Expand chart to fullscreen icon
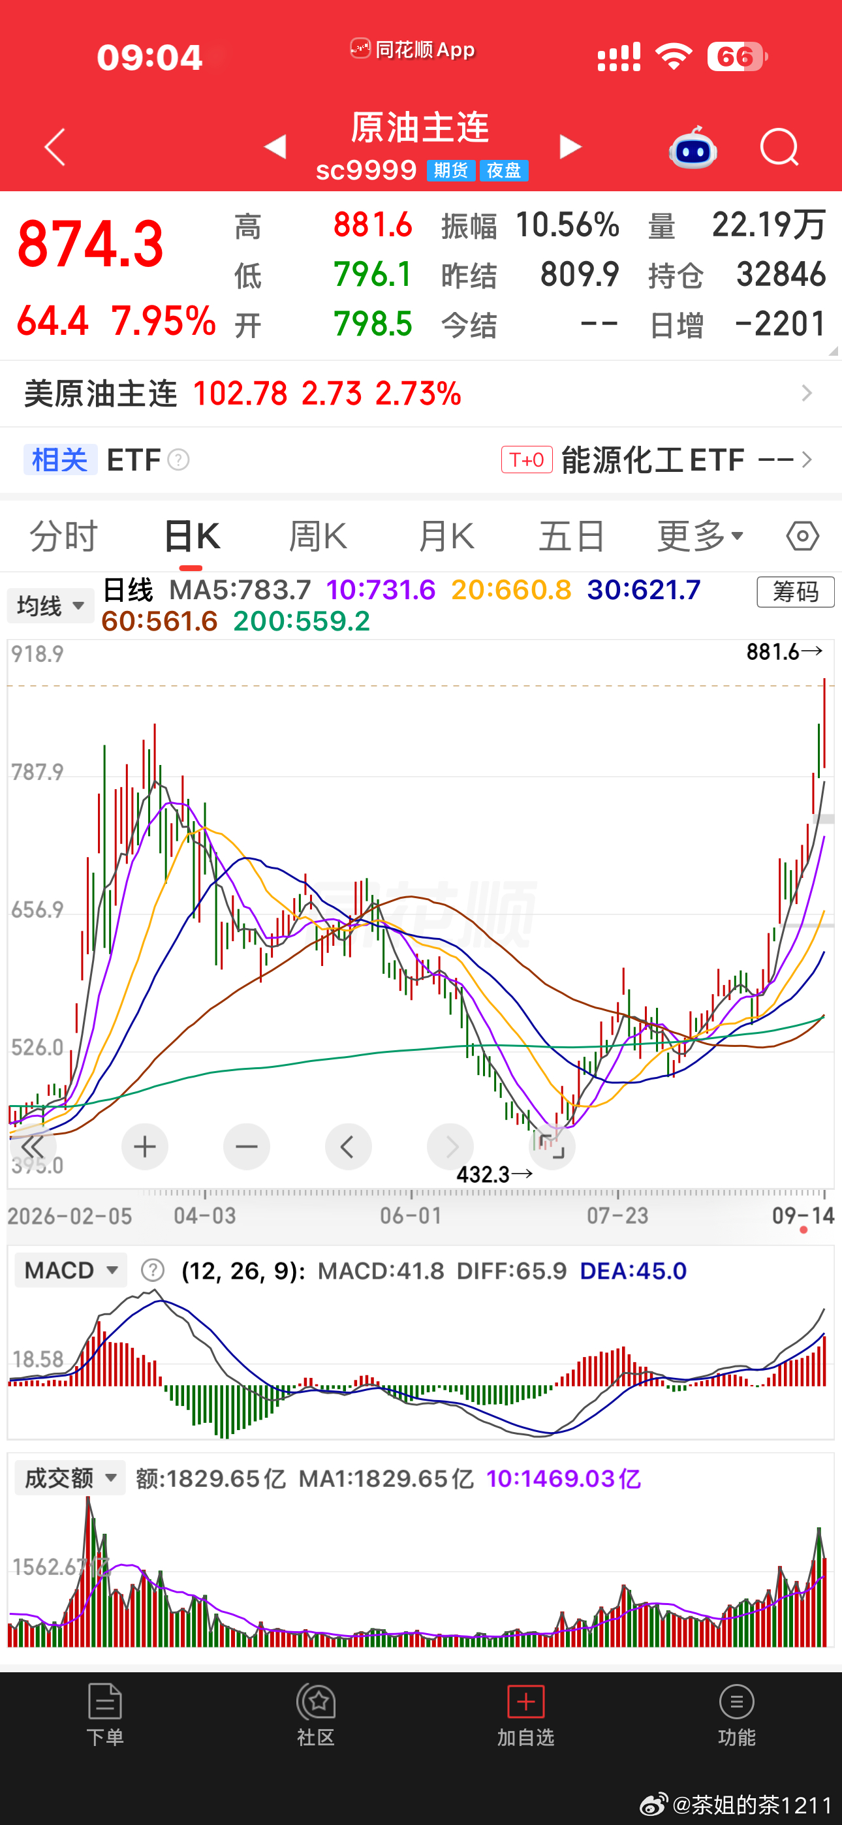Viewport: 842px width, 1825px height. 552,1146
